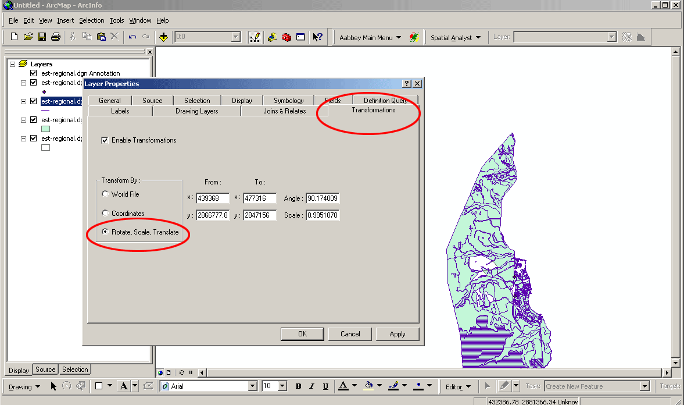Click the Add Data yellow plus icon
The height and width of the screenshot is (405, 684).
[x=163, y=37]
